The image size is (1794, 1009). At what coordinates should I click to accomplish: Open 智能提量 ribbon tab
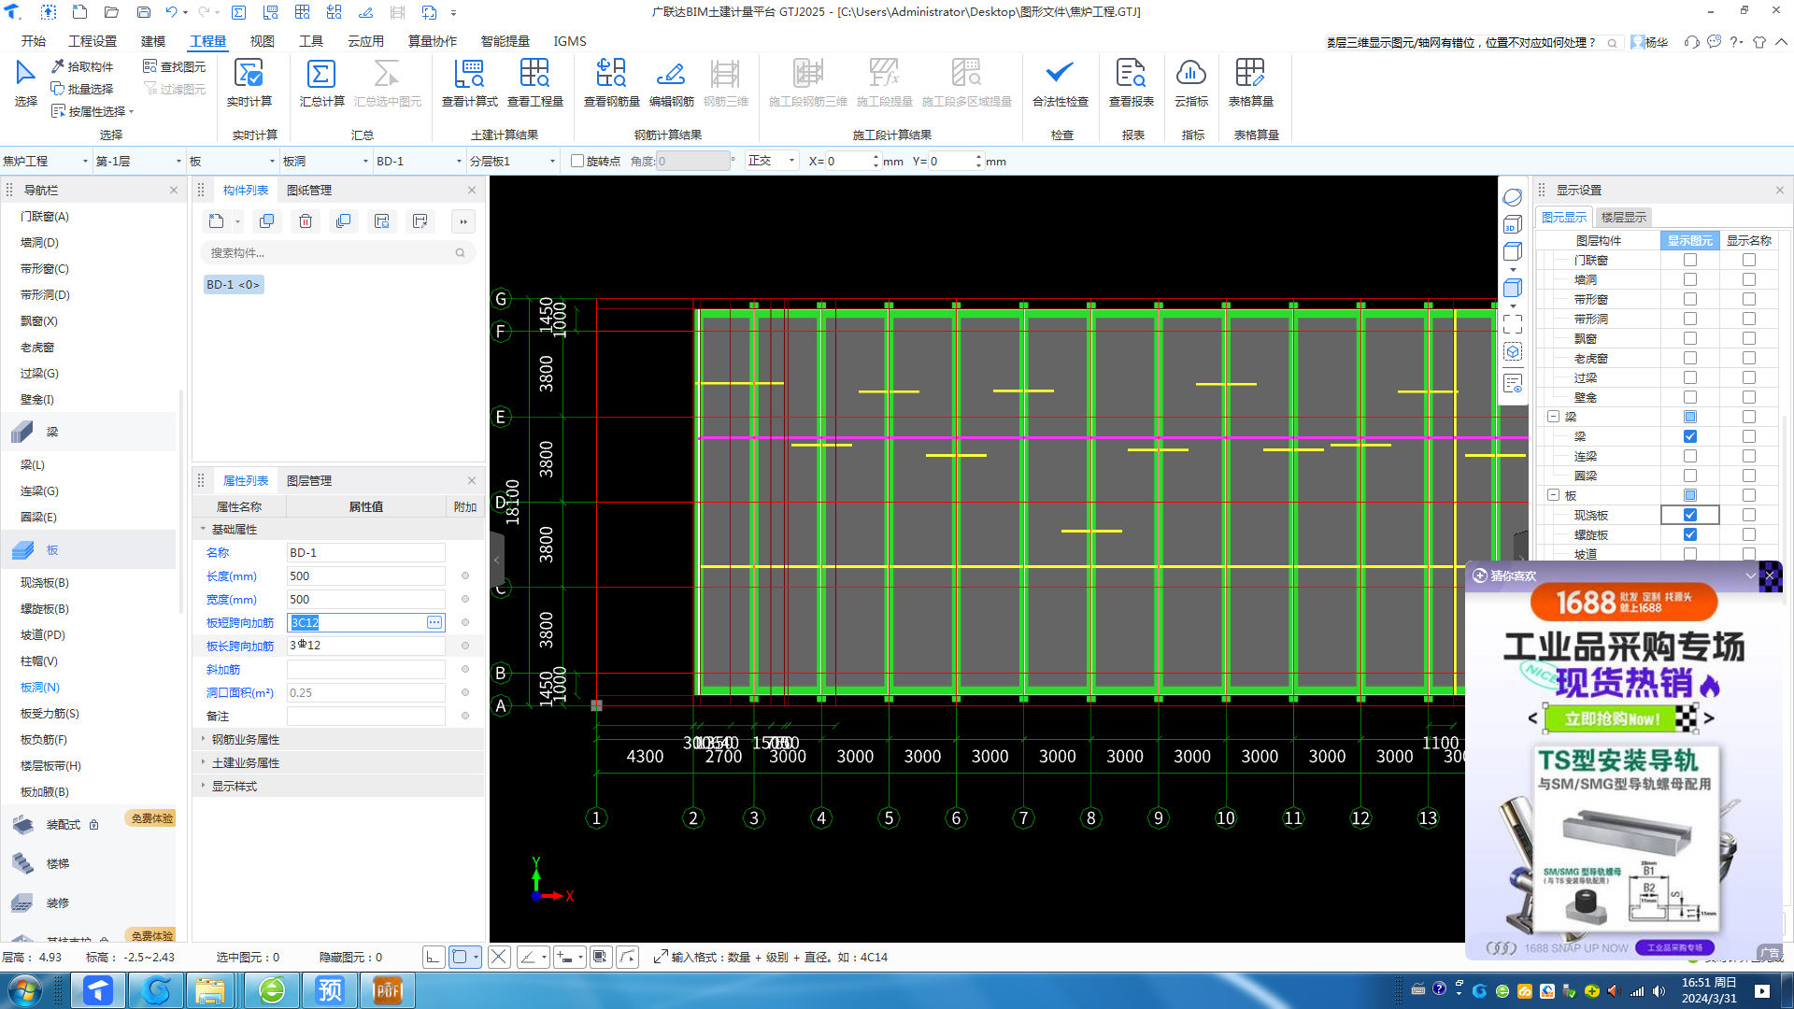(505, 41)
